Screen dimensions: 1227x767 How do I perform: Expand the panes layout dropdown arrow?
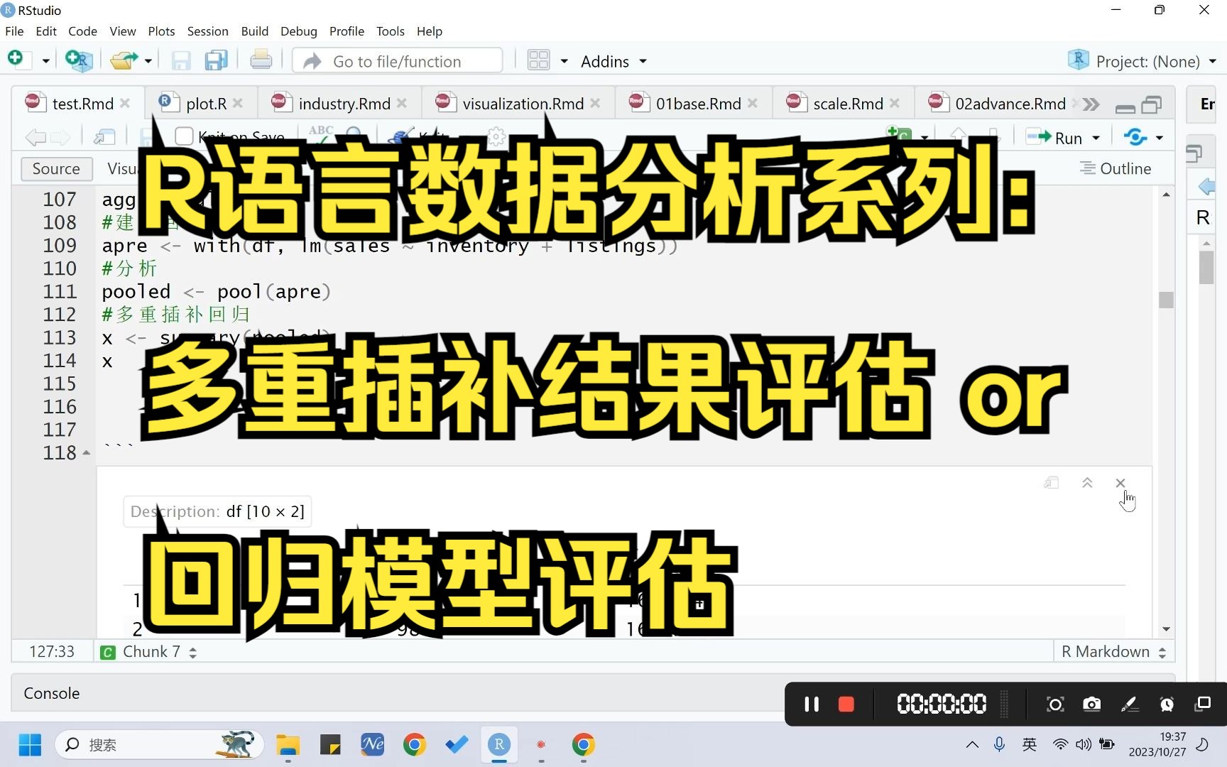click(565, 61)
